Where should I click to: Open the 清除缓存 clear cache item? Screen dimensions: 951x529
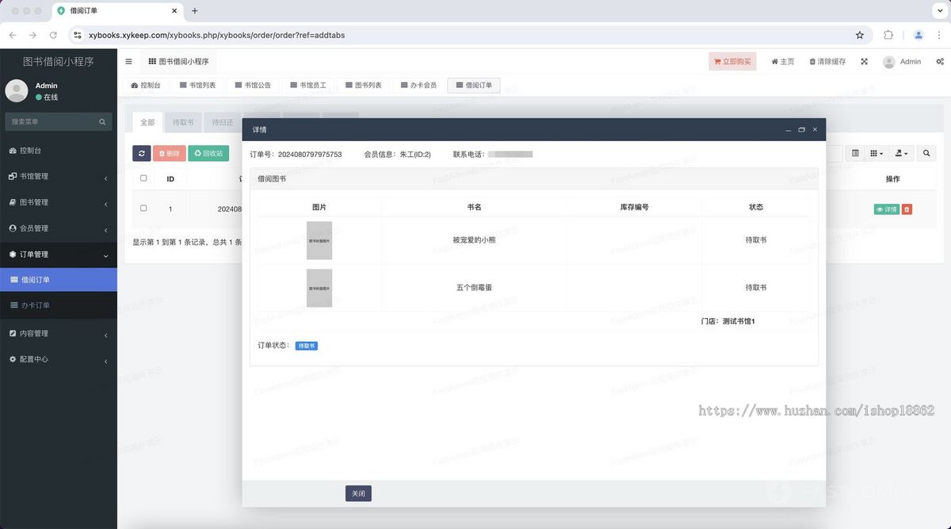tap(826, 61)
